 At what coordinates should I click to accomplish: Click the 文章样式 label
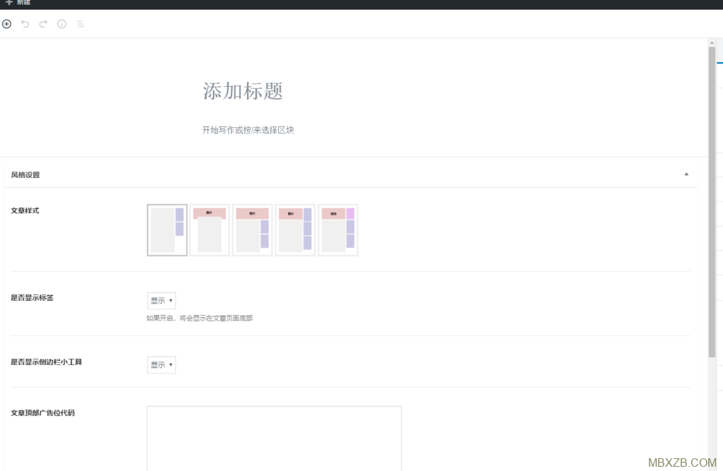pyautogui.click(x=25, y=210)
